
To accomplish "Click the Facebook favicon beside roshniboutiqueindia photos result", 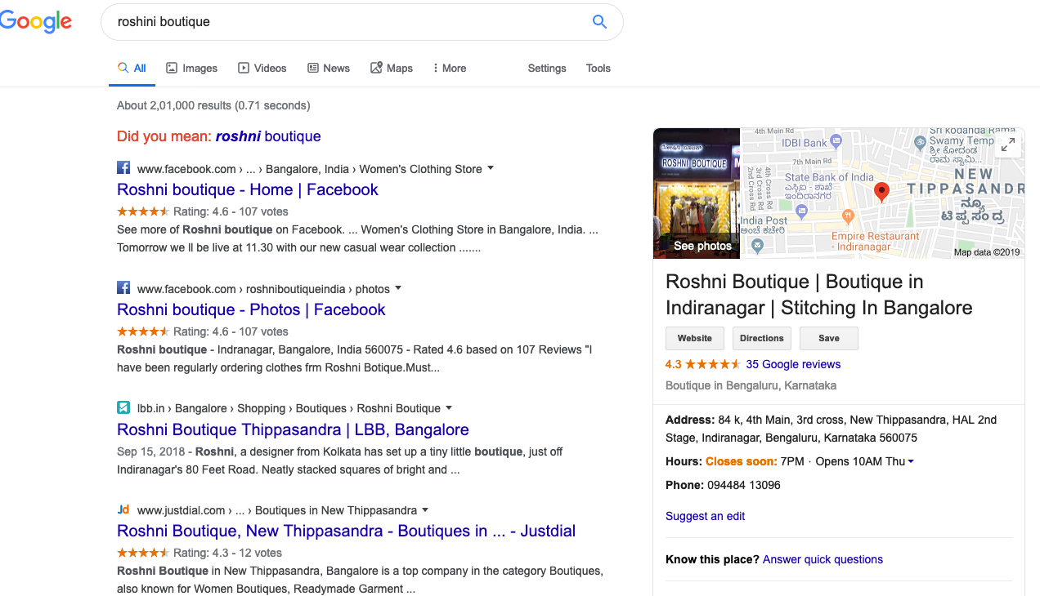I will (x=123, y=288).
